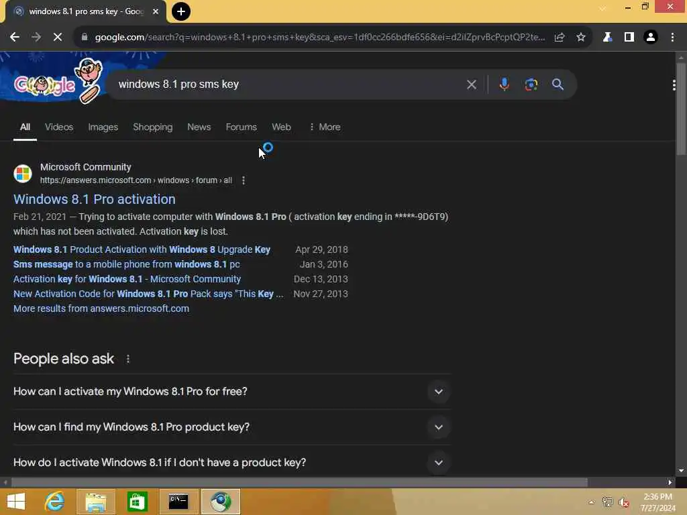687x515 pixels.
Task: Open 'Activation key for Windows 8.1' link
Action: coord(127,280)
